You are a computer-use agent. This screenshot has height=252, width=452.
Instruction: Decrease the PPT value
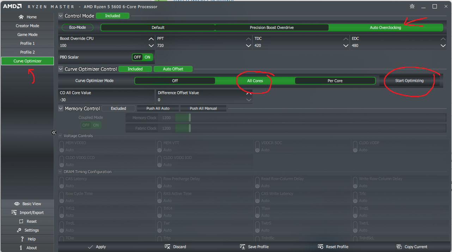tap(248, 45)
